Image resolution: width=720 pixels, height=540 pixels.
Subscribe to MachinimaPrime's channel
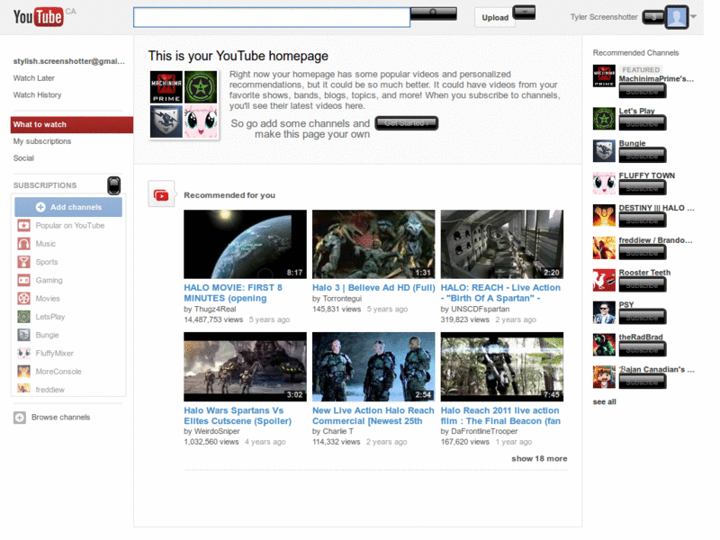tap(642, 92)
